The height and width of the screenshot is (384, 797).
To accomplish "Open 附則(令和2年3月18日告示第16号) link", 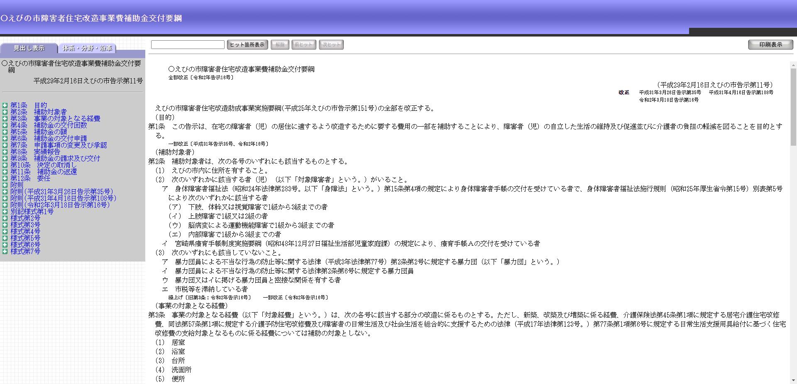I will point(60,205).
